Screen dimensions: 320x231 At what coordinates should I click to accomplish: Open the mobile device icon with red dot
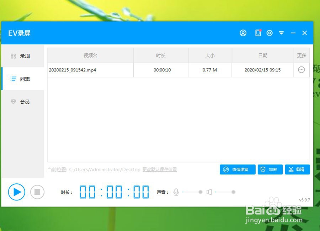coord(258,33)
